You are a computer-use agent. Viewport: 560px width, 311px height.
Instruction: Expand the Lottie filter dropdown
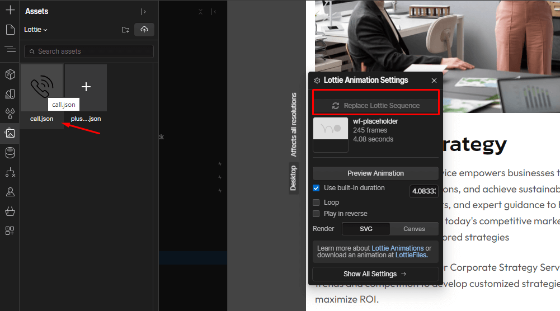(x=36, y=30)
